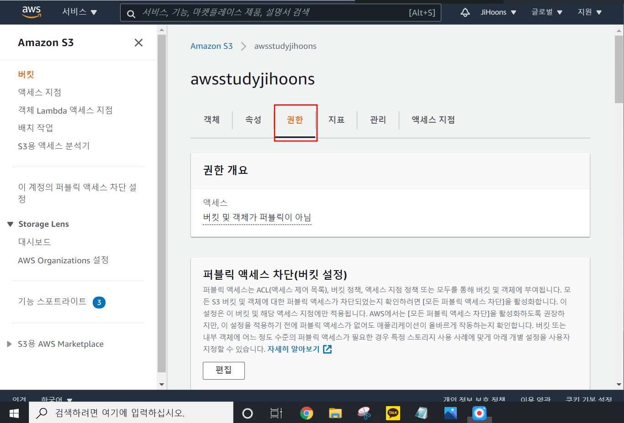Click the Cortana circle icon in taskbar
Image resolution: width=624 pixels, height=423 pixels.
point(248,413)
